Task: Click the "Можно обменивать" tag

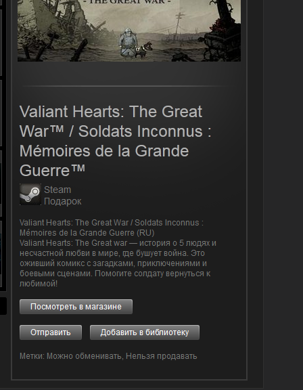Action: (85, 356)
